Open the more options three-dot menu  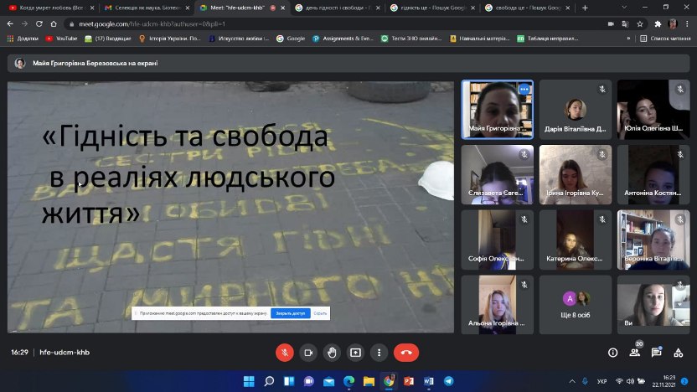click(379, 353)
